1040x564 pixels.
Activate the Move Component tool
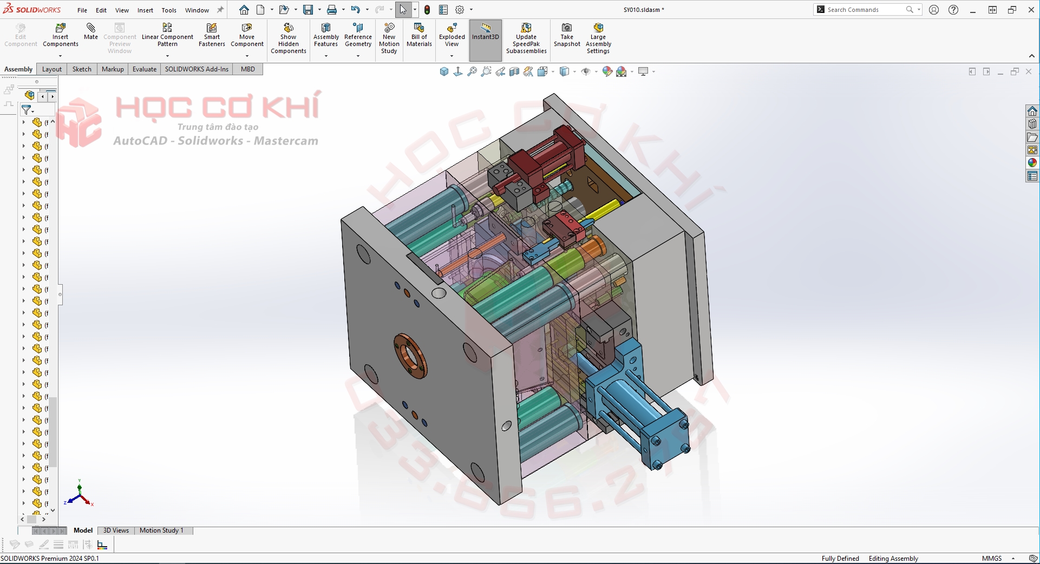[x=247, y=35]
